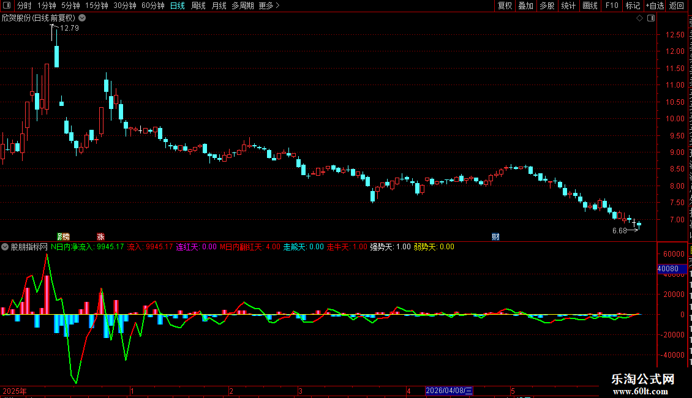Click the N日内净流入: 9945.17 readout
Image resolution: width=692 pixels, height=398 pixels.
(88, 247)
